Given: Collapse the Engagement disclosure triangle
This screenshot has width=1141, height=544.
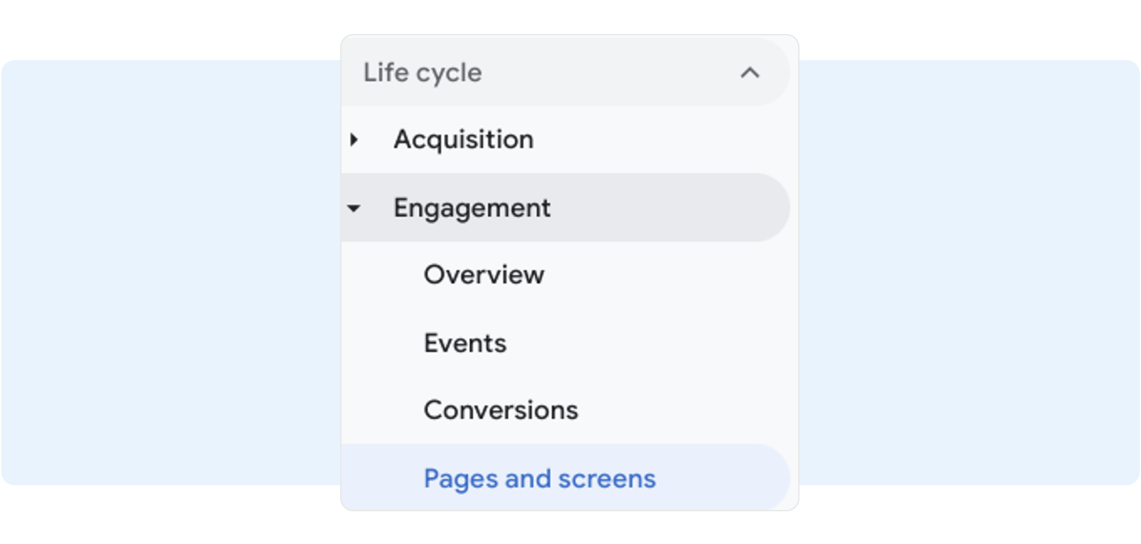Looking at the screenshot, I should click(x=354, y=209).
